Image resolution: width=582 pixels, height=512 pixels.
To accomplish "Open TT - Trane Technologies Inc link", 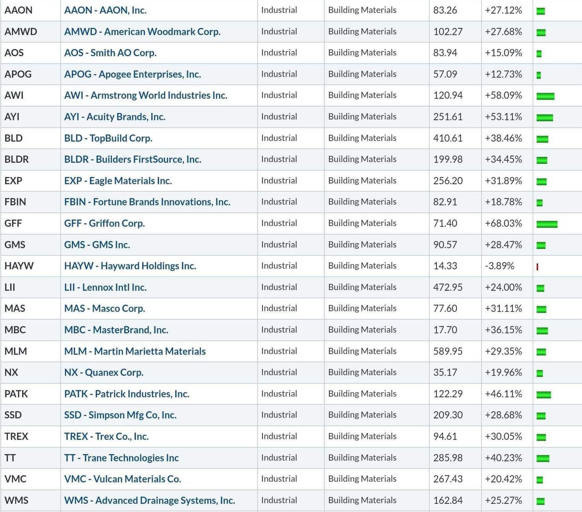I will coord(121,458).
